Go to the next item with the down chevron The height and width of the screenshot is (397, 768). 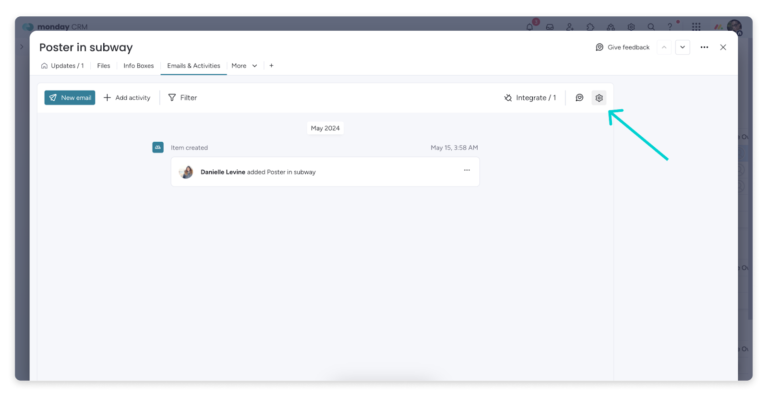point(683,47)
